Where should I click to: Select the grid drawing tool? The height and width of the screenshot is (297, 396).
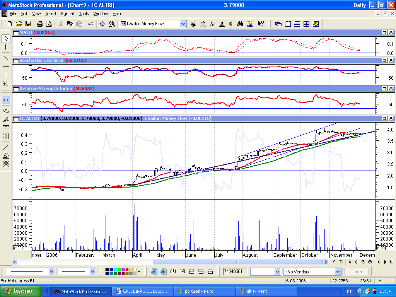pos(6,164)
